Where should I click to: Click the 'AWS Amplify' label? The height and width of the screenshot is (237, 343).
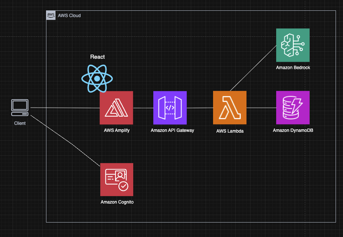click(117, 130)
